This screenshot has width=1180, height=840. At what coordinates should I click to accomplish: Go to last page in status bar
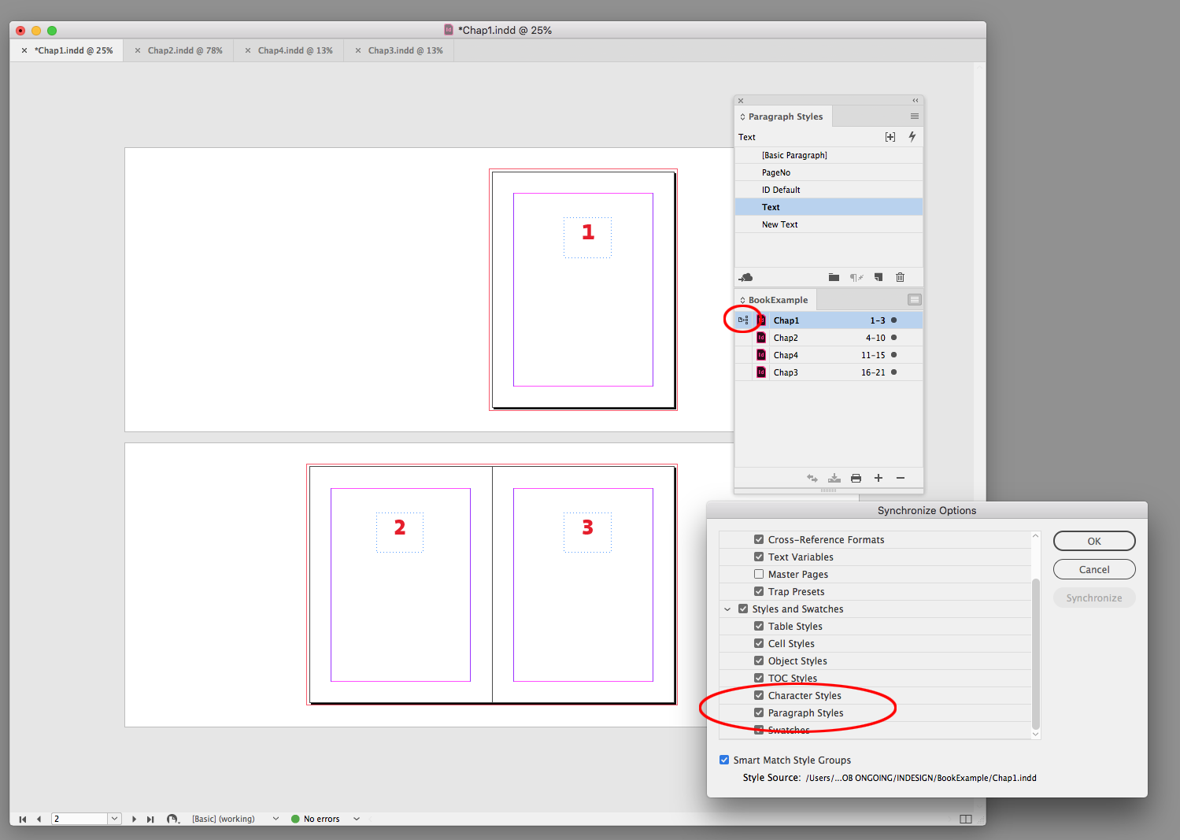[150, 820]
